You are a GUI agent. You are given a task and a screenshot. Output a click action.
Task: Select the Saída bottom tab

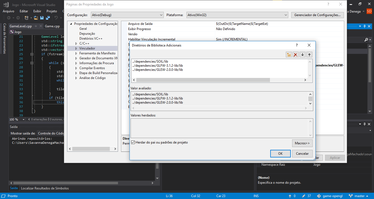pos(14,188)
